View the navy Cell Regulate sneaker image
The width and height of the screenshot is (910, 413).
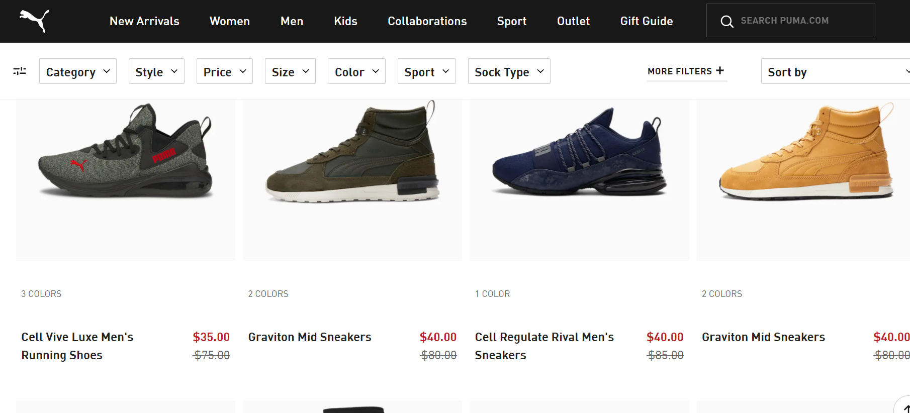[x=579, y=156]
